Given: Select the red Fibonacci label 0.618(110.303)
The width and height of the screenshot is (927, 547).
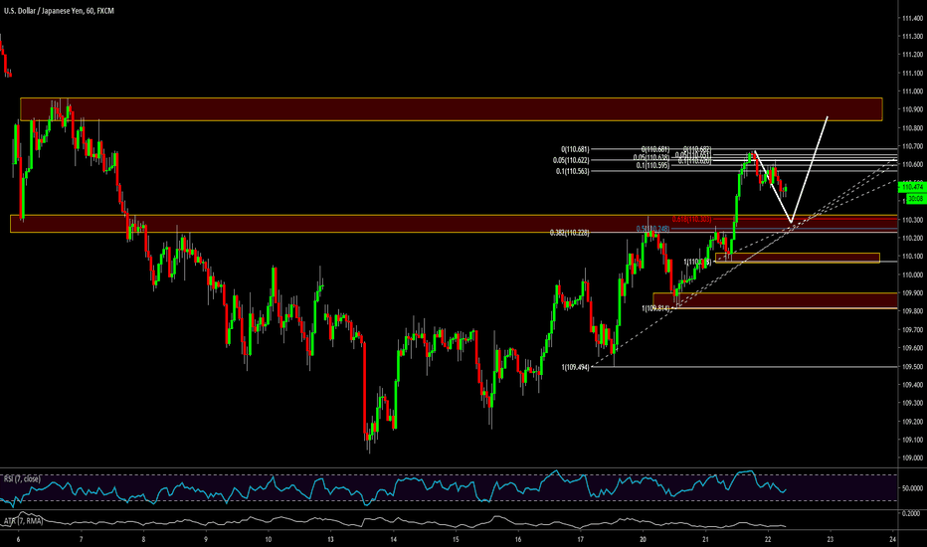Looking at the screenshot, I should [x=691, y=220].
